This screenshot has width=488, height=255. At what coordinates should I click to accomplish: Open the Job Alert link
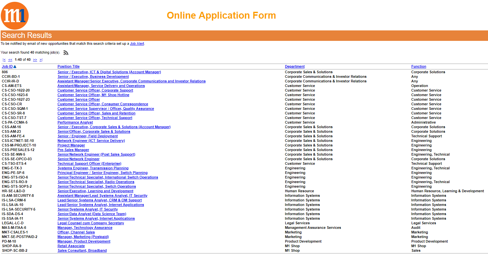click(137, 43)
